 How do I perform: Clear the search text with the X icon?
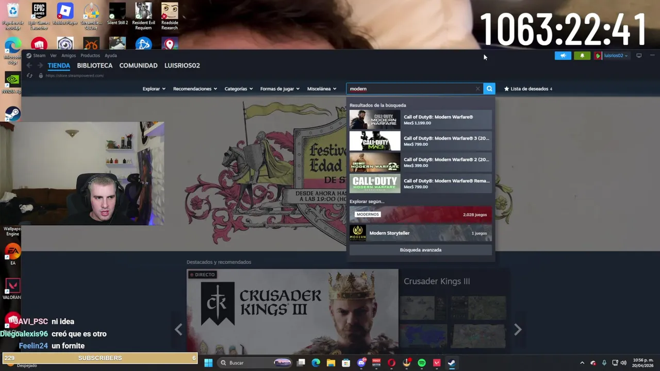(477, 89)
